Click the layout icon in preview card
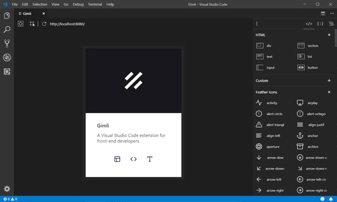Image resolution: width=337 pixels, height=202 pixels. [x=117, y=159]
